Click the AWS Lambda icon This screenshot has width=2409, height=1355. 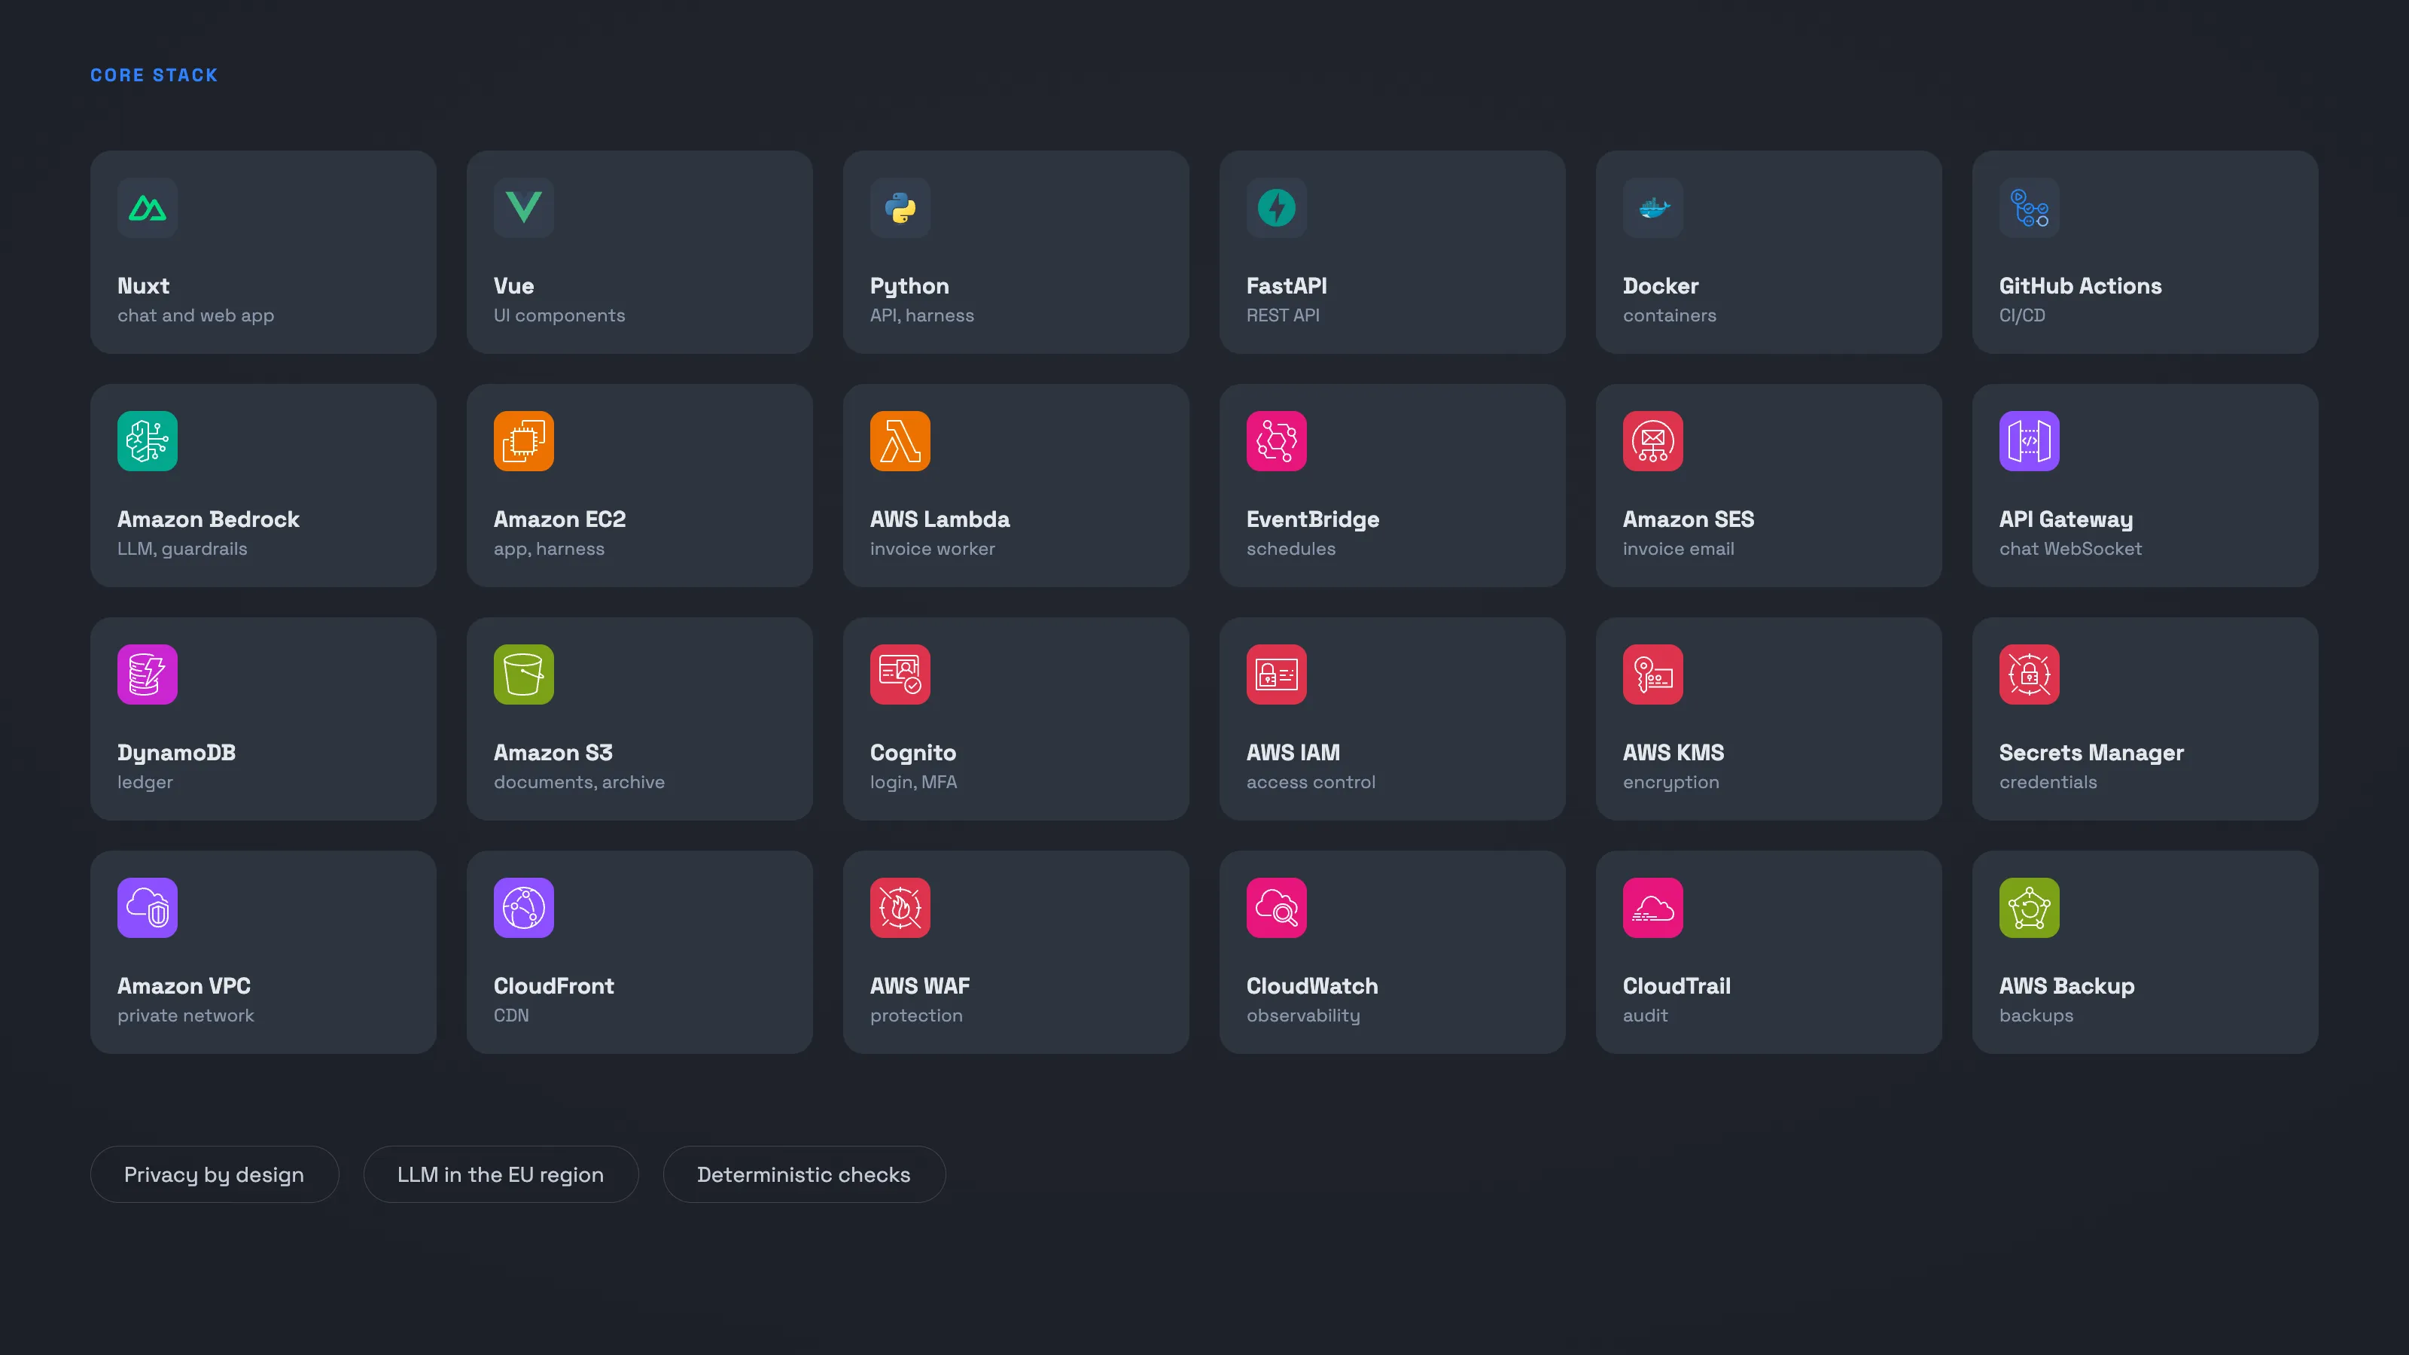point(900,440)
